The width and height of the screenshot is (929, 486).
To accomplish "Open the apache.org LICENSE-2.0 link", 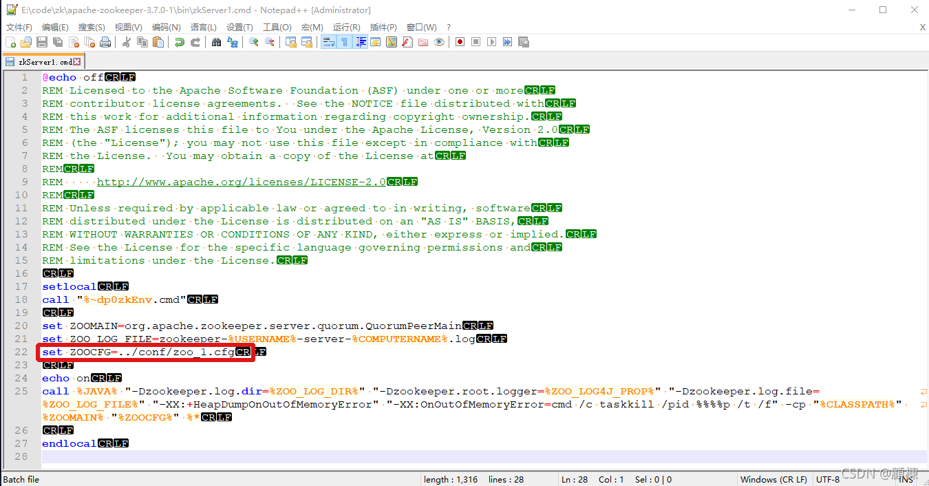I will pyautogui.click(x=241, y=182).
